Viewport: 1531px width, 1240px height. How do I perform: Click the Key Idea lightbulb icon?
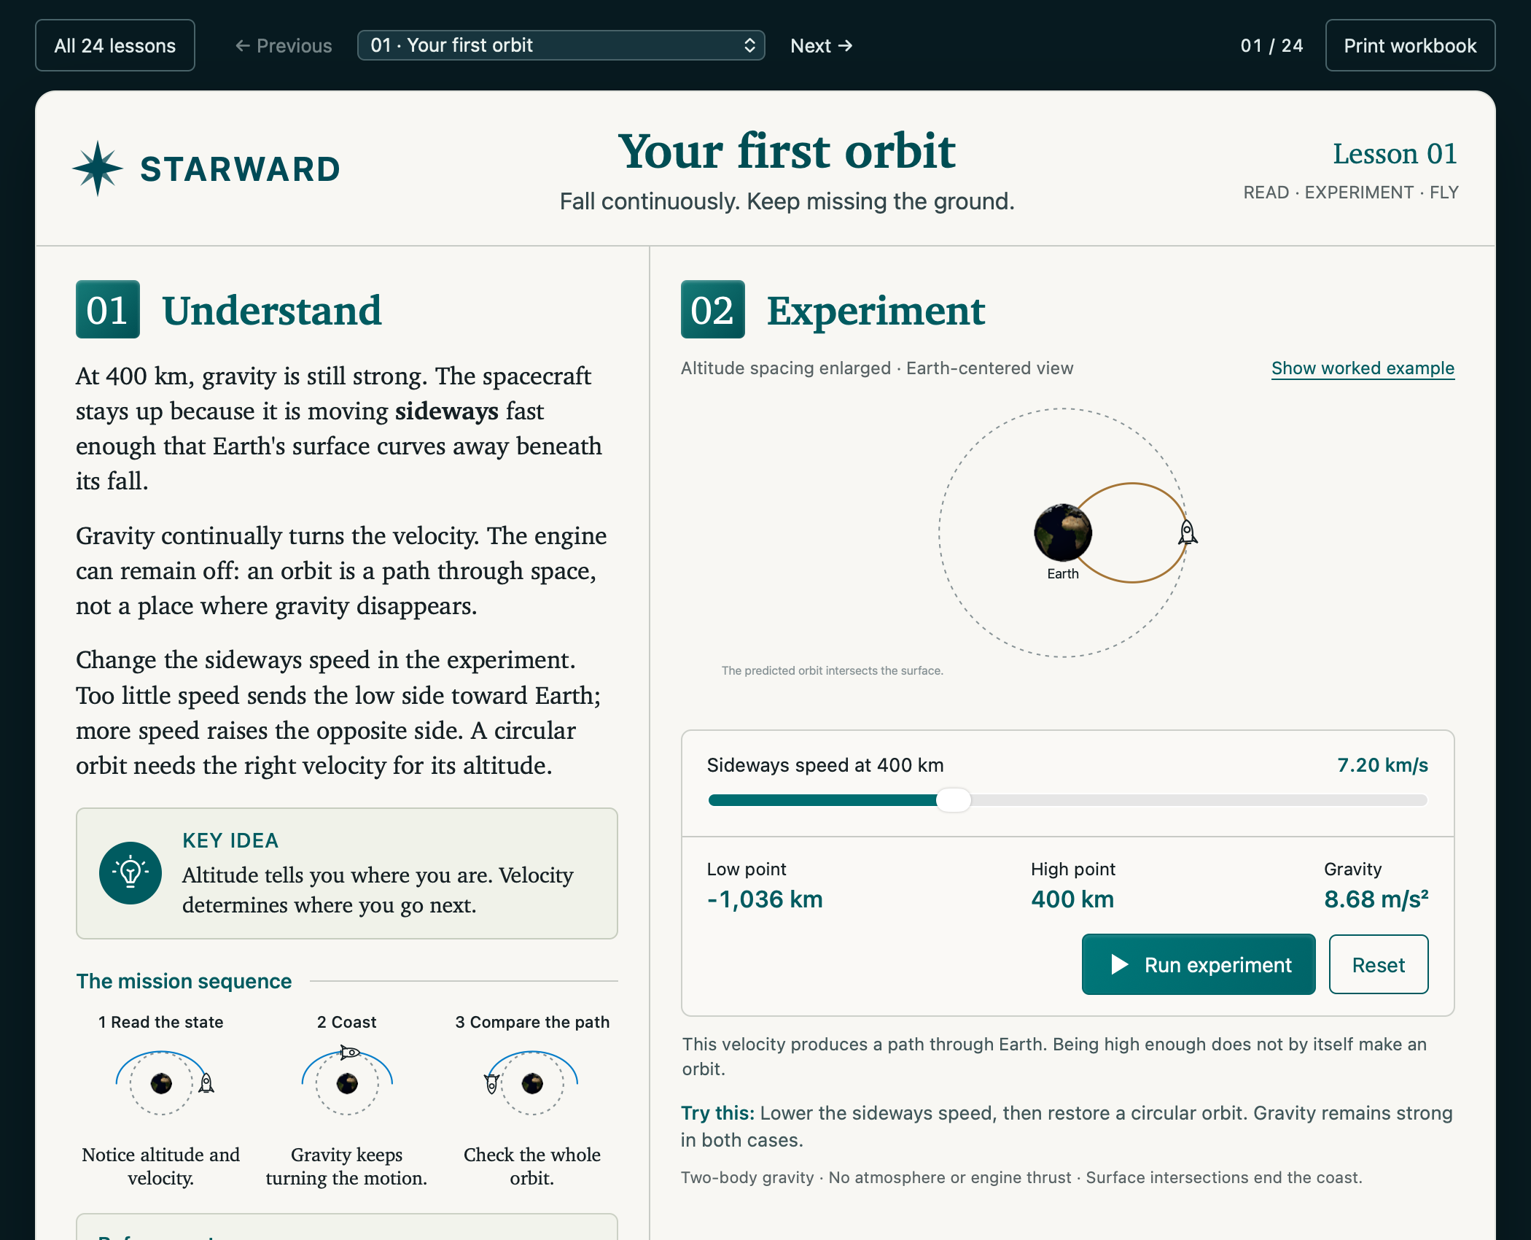(x=130, y=872)
